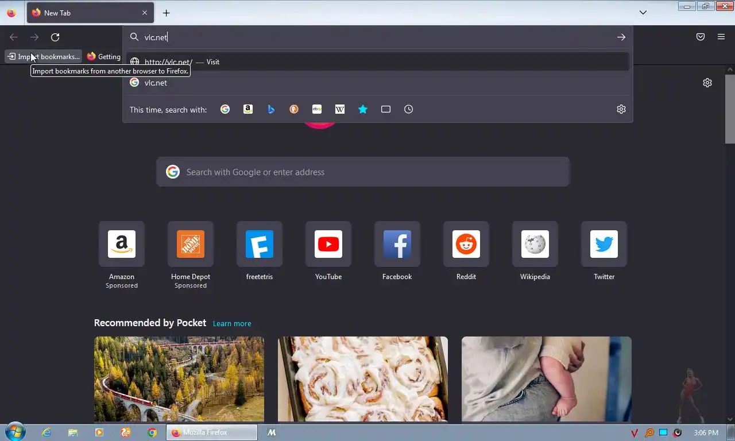Search this time with eBay icon

pos(317,109)
